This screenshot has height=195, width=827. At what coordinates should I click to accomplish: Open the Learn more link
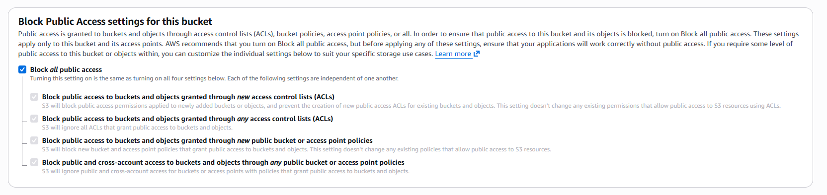pyautogui.click(x=453, y=54)
